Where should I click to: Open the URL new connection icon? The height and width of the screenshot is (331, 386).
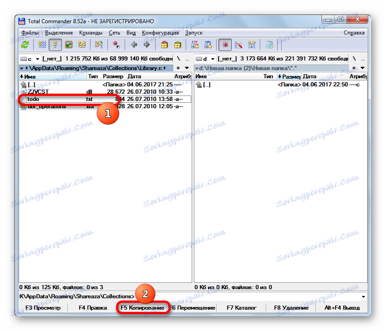tap(208, 45)
